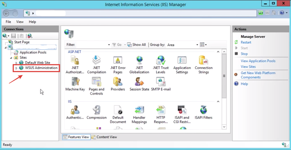The height and width of the screenshot is (150, 291).
Task: Open .NET Authorization Rules feature
Action: pyautogui.click(x=75, y=65)
